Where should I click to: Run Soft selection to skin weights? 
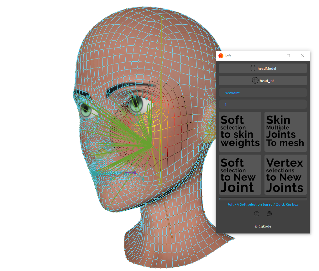coord(240,132)
